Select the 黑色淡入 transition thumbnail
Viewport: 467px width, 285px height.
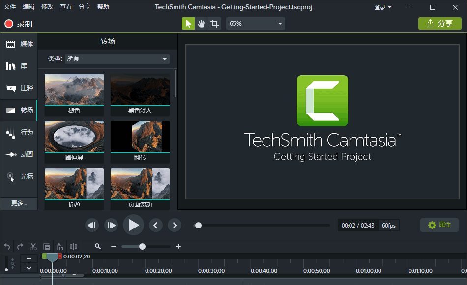(x=140, y=94)
